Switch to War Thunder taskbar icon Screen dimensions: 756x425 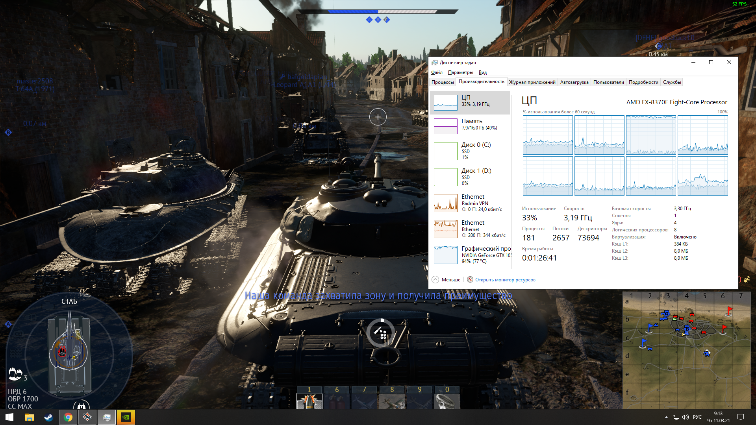[x=87, y=417]
